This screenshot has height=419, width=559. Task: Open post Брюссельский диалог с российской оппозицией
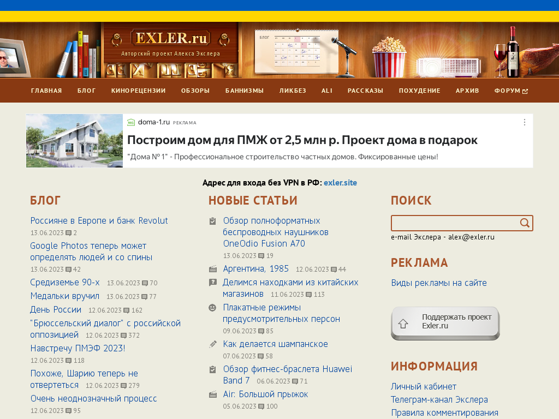105,329
